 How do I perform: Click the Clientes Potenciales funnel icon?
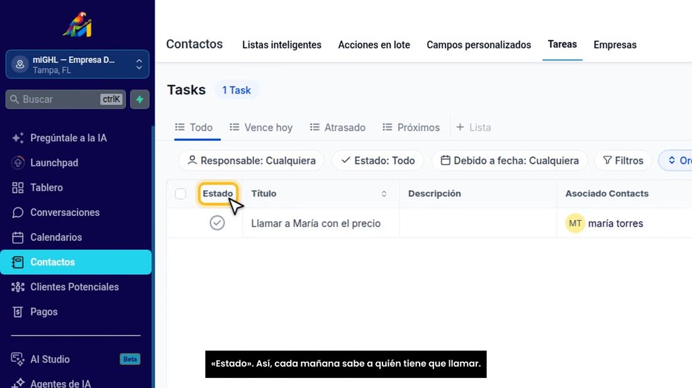click(18, 287)
